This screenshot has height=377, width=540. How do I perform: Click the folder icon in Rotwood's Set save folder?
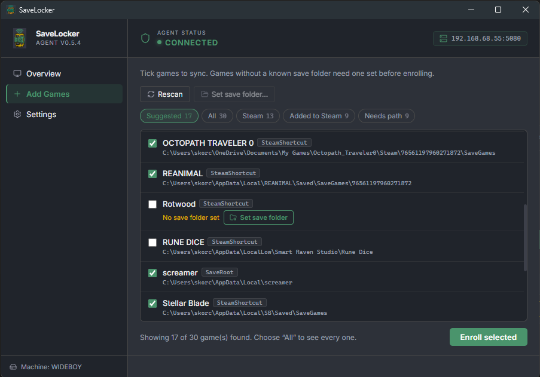click(x=233, y=217)
